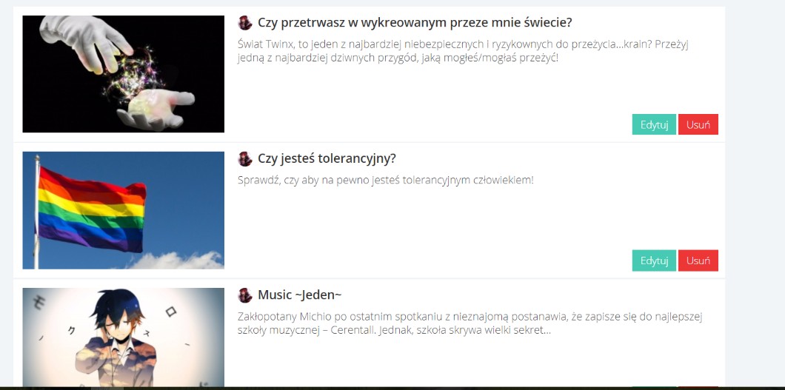Delete the 'Czy przetrwasz' entry with Usuń
This screenshot has width=785, height=390.
coord(698,124)
